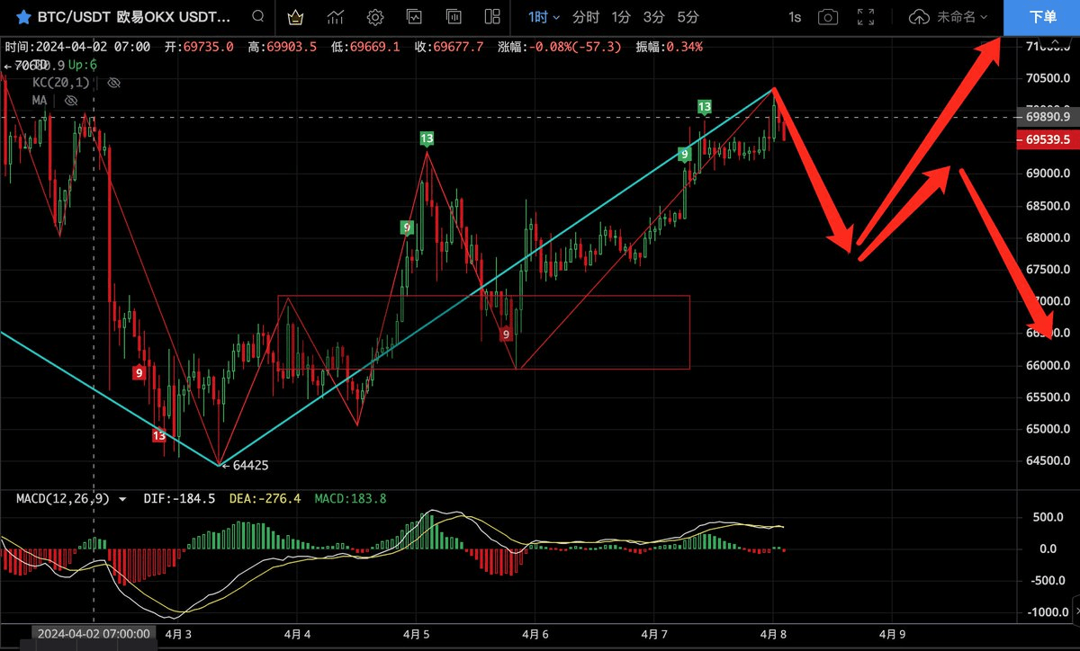This screenshot has width=1080, height=651.
Task: Click the 4月3 date on the time axis
Action: tap(179, 634)
